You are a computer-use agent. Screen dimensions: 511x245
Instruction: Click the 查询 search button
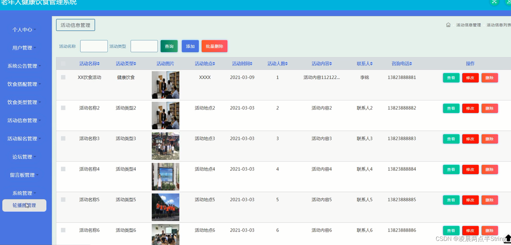click(169, 46)
